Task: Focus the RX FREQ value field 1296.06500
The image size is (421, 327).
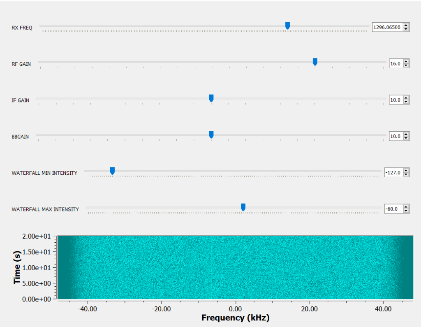Action: click(x=386, y=27)
